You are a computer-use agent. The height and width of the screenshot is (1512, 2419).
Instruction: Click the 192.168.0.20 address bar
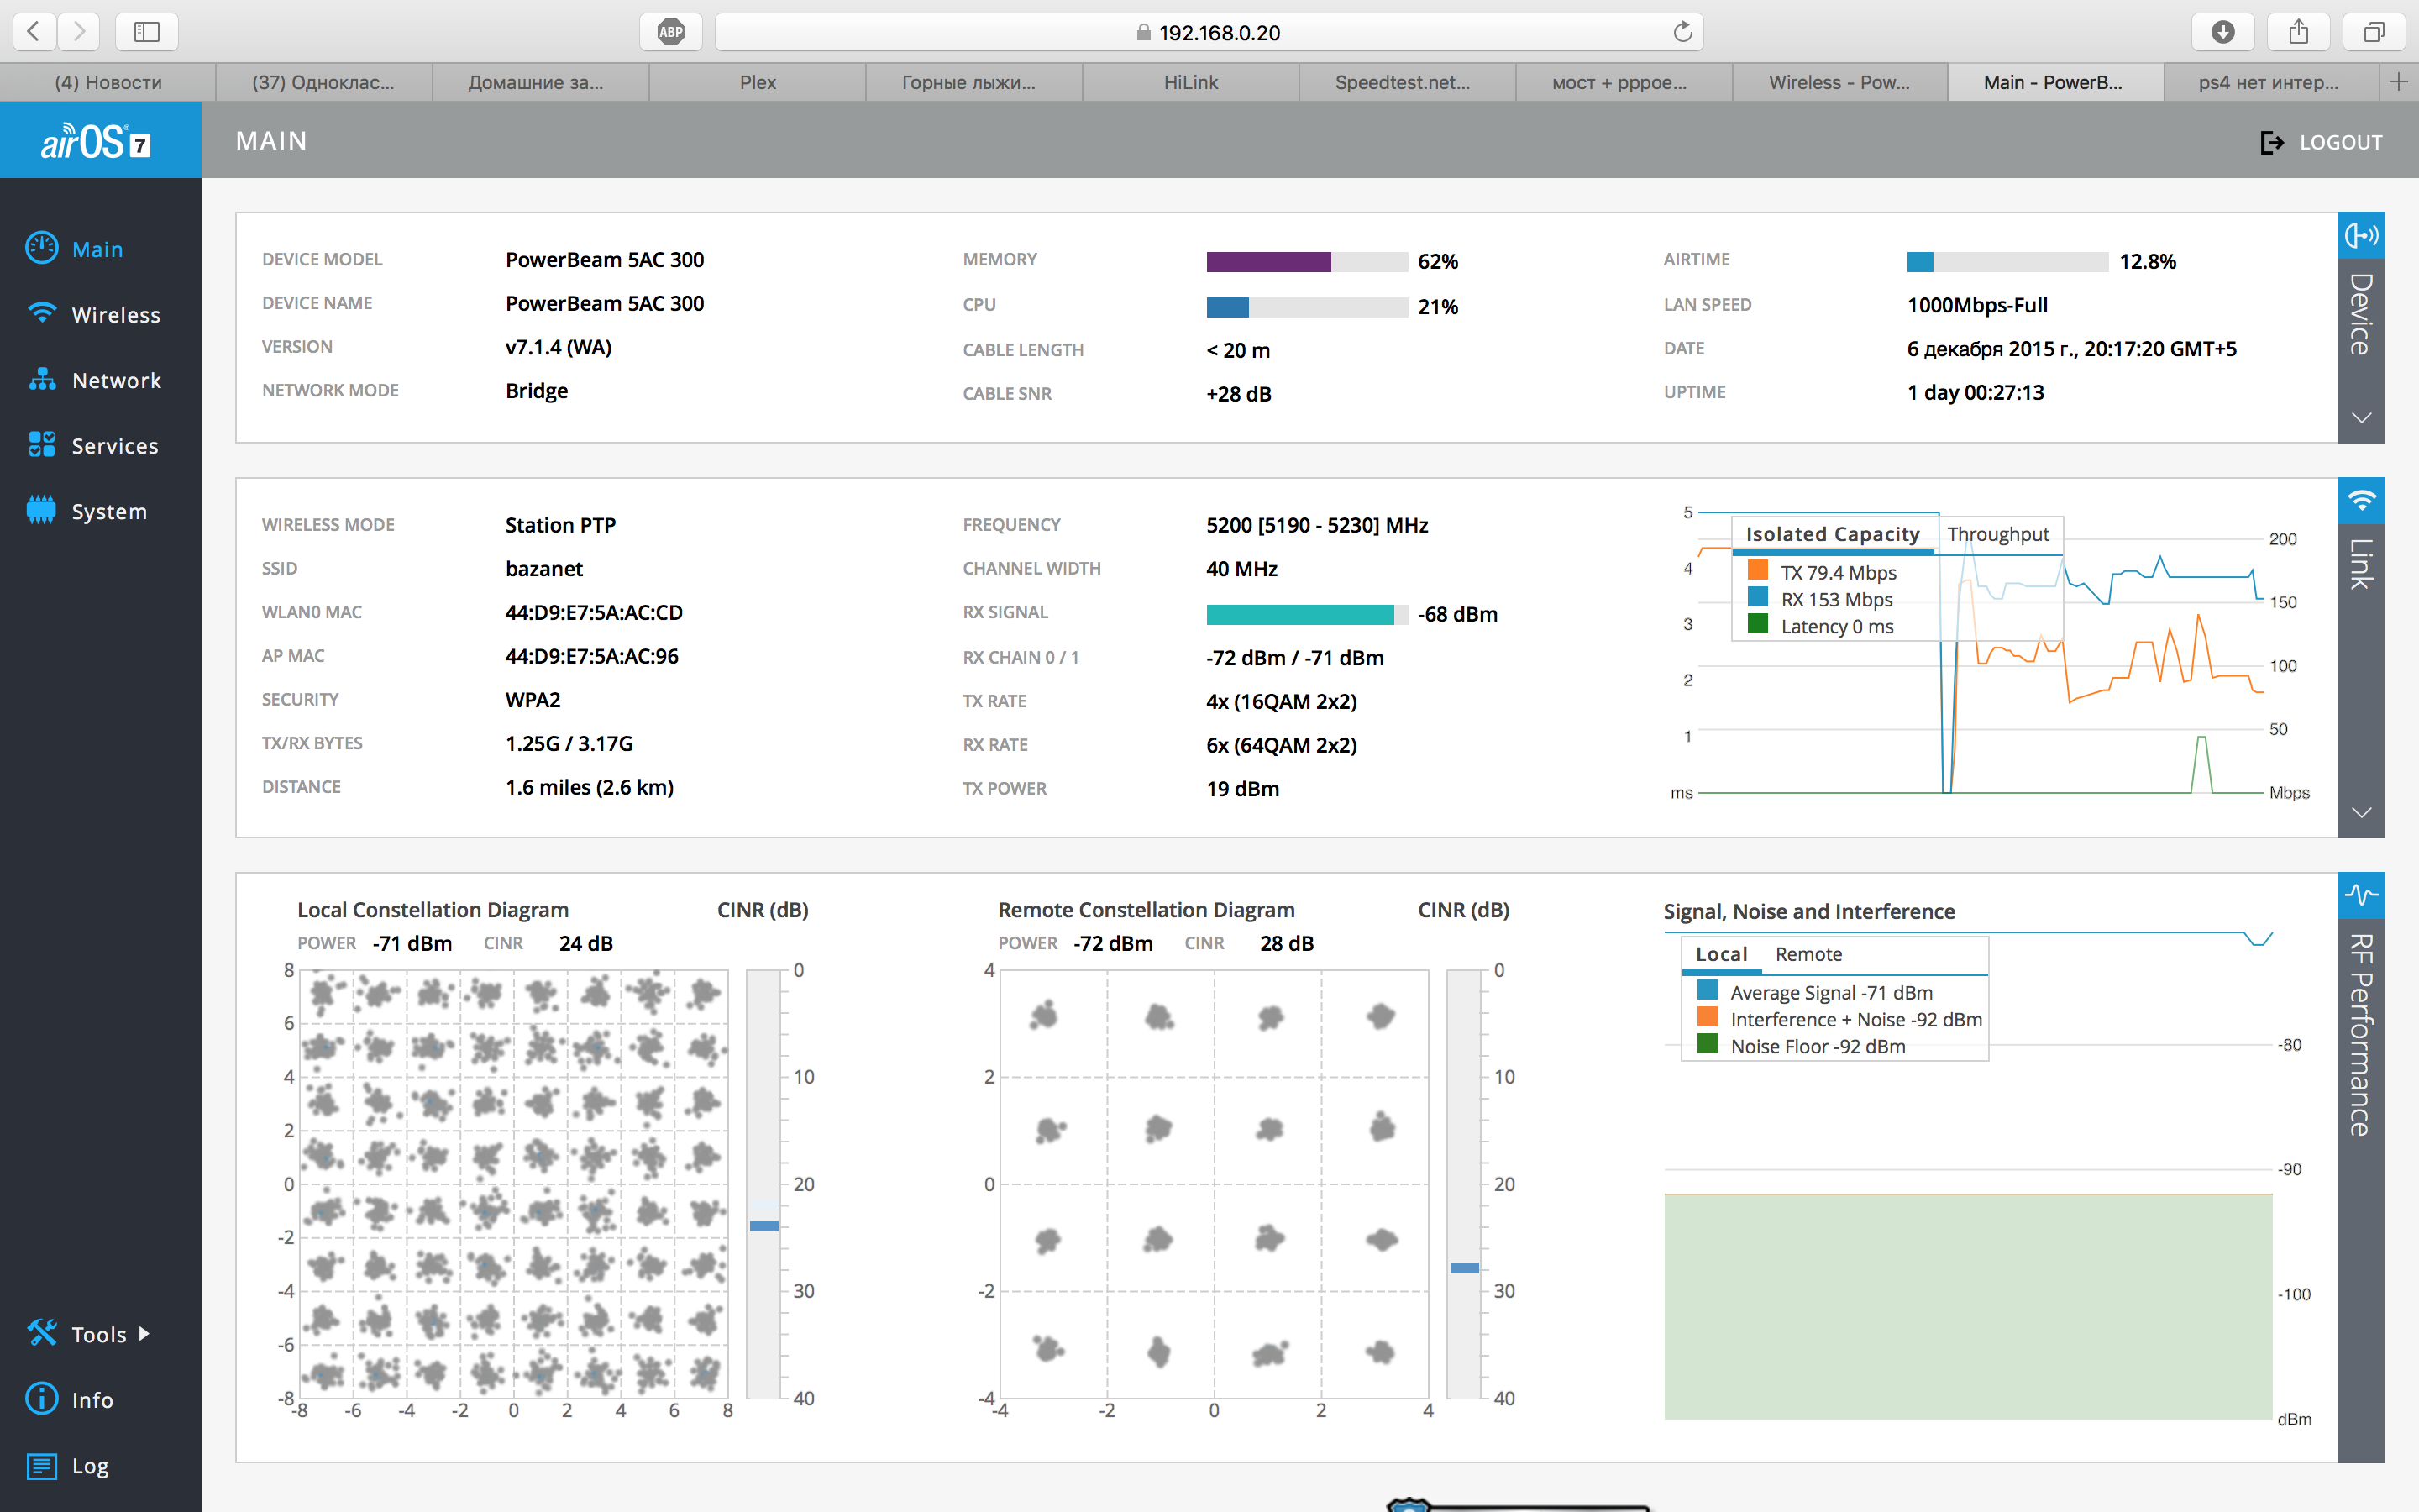click(x=1209, y=32)
